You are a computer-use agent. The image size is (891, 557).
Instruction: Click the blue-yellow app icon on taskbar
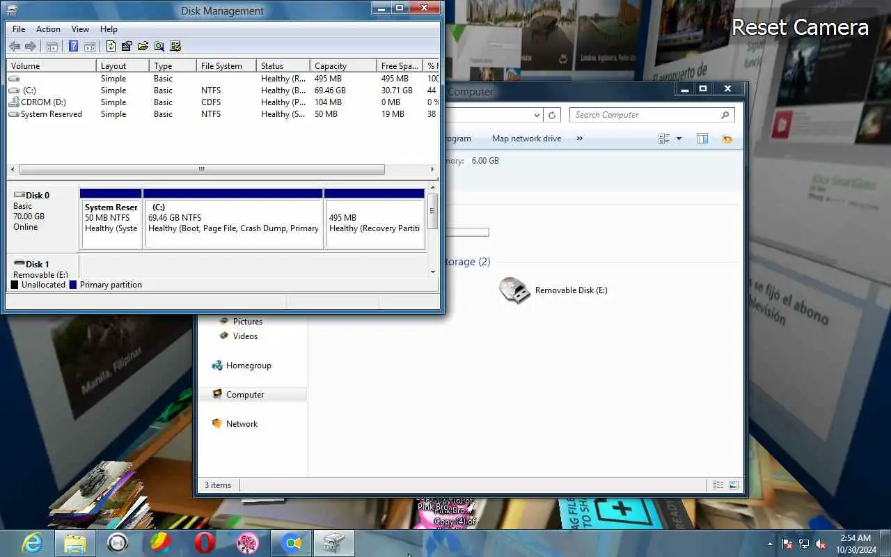click(x=291, y=543)
